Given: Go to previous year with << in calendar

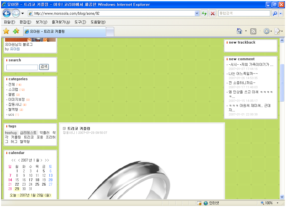Looking at the screenshot, I should pyautogui.click(x=14, y=160).
